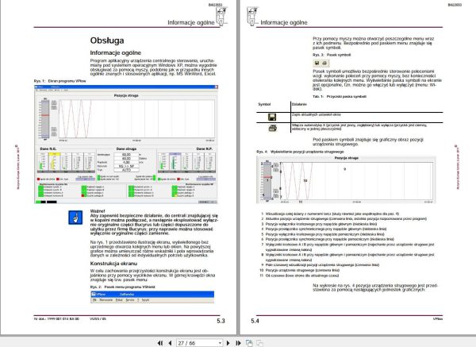Go to the first page of the document
This screenshot has width=476, height=347.
pyautogui.click(x=160, y=343)
